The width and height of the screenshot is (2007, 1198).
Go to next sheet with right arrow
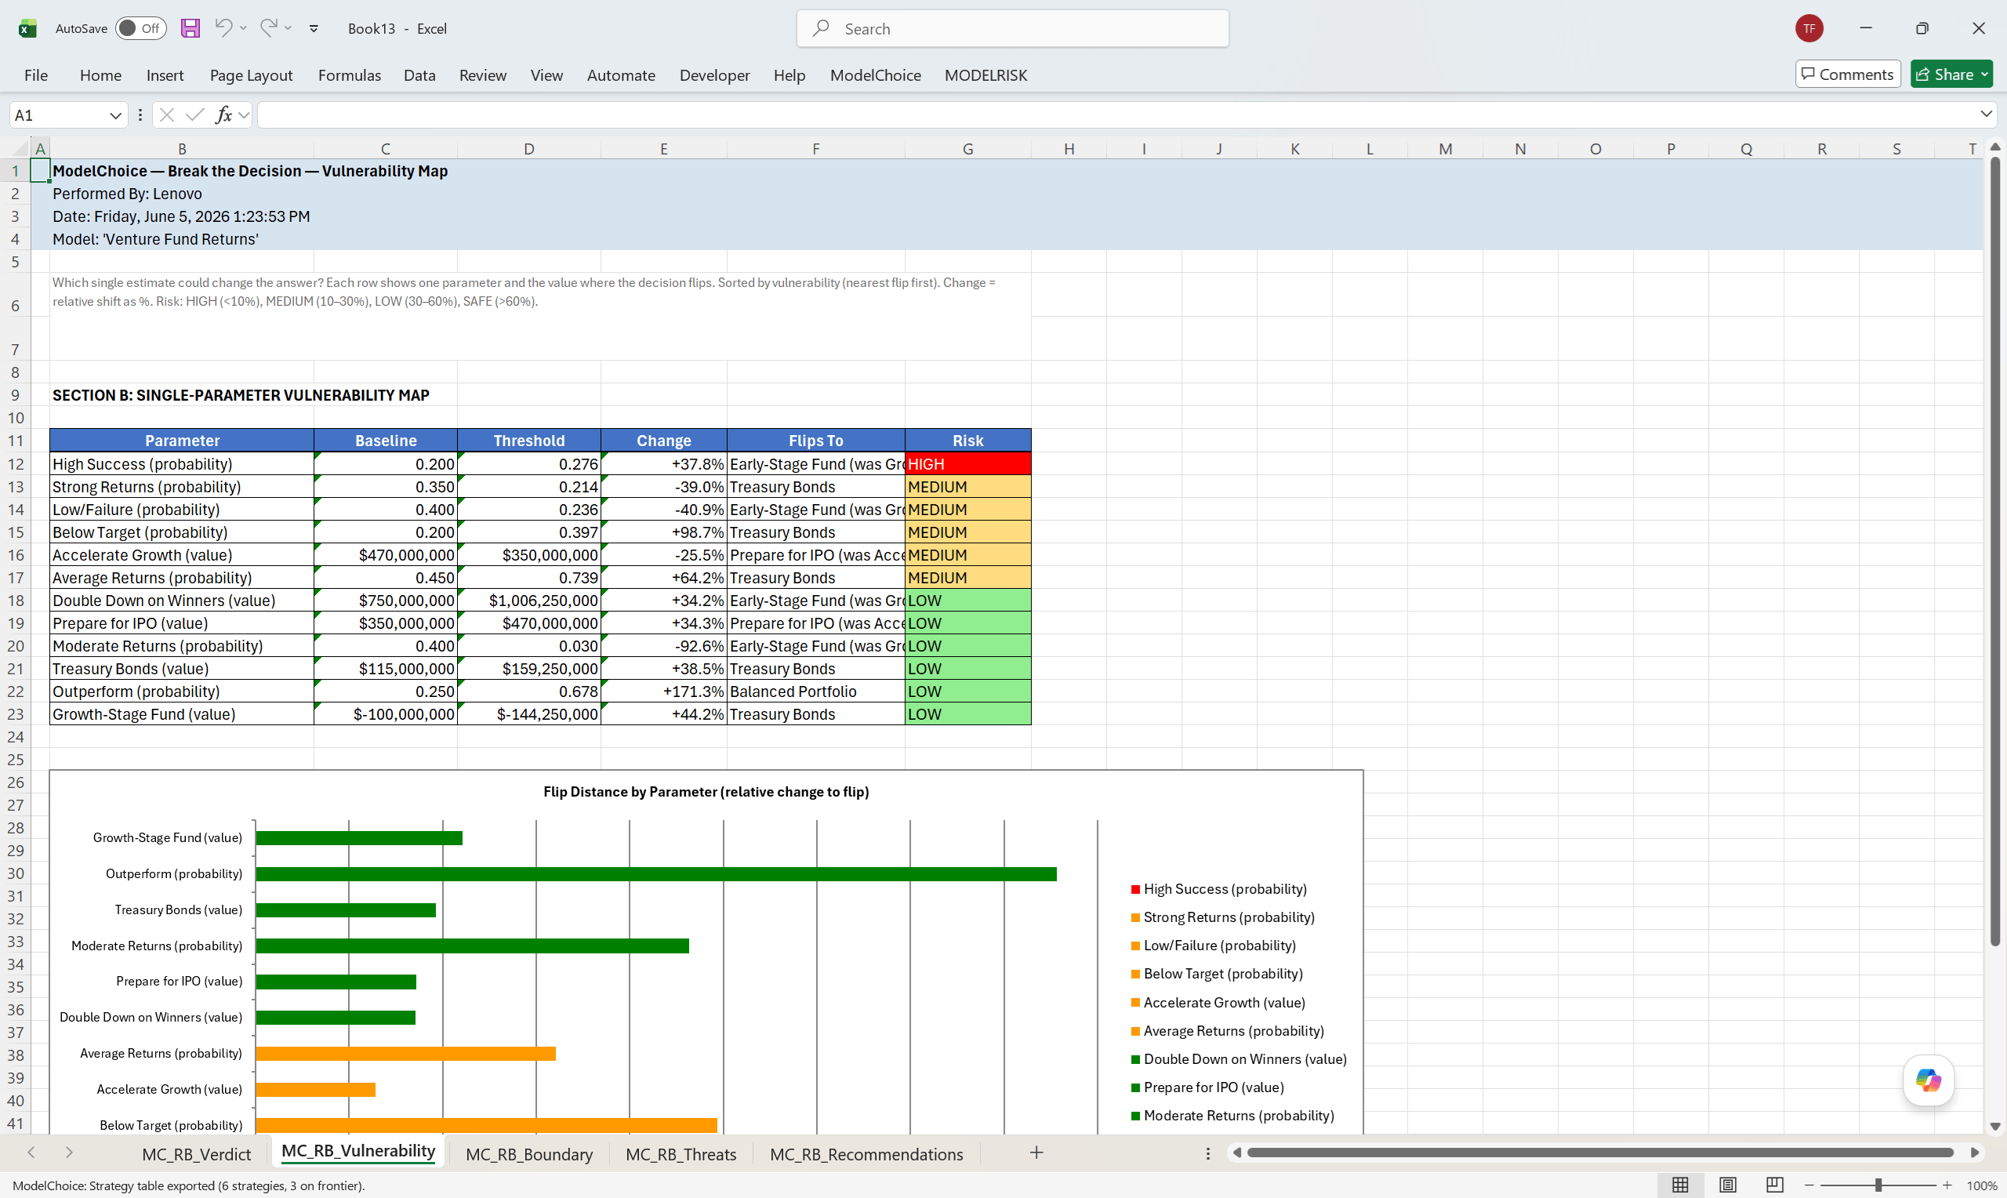click(x=70, y=1153)
